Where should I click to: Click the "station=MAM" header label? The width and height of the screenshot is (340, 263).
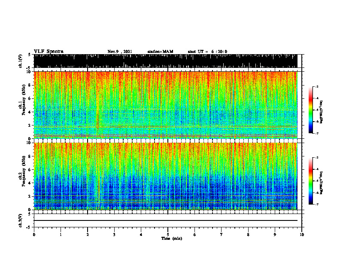coord(160,52)
